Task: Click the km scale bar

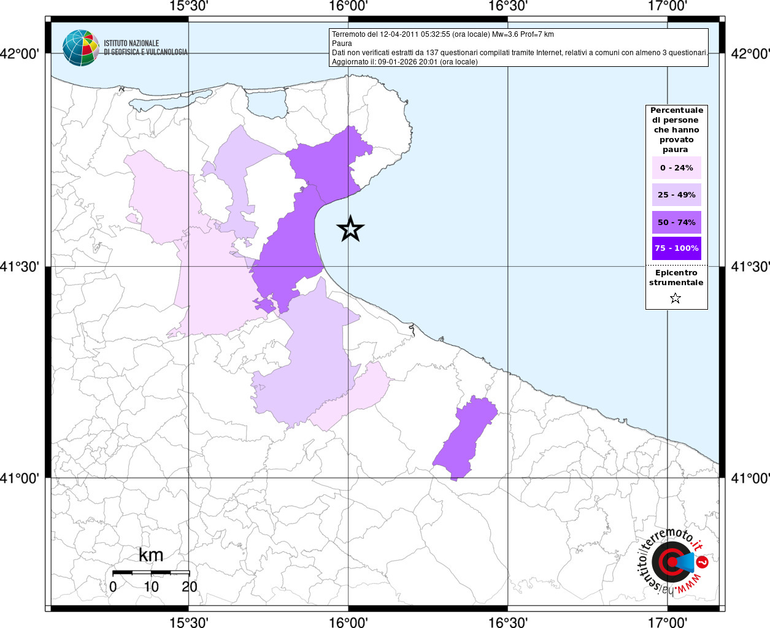Action: click(151, 573)
